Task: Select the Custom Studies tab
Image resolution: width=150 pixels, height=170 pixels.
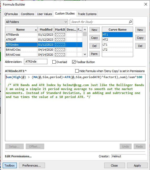Action: [x=65, y=13]
